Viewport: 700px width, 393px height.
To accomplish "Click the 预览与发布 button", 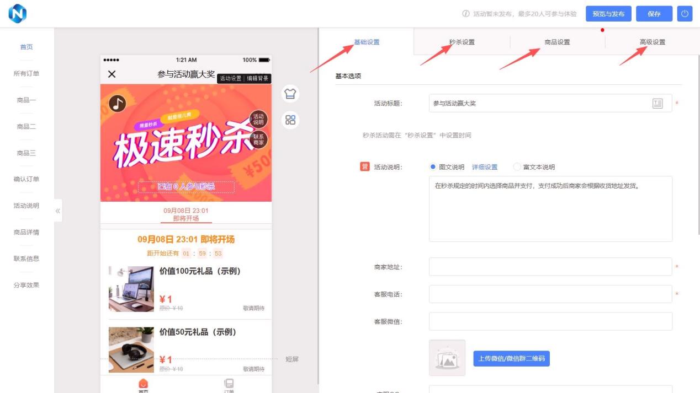I will click(608, 14).
